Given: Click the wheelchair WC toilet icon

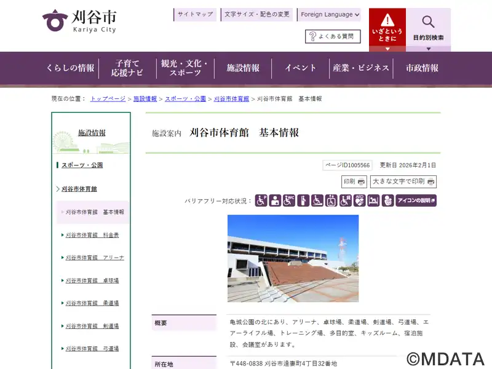Looking at the screenshot, I should click(x=289, y=200).
